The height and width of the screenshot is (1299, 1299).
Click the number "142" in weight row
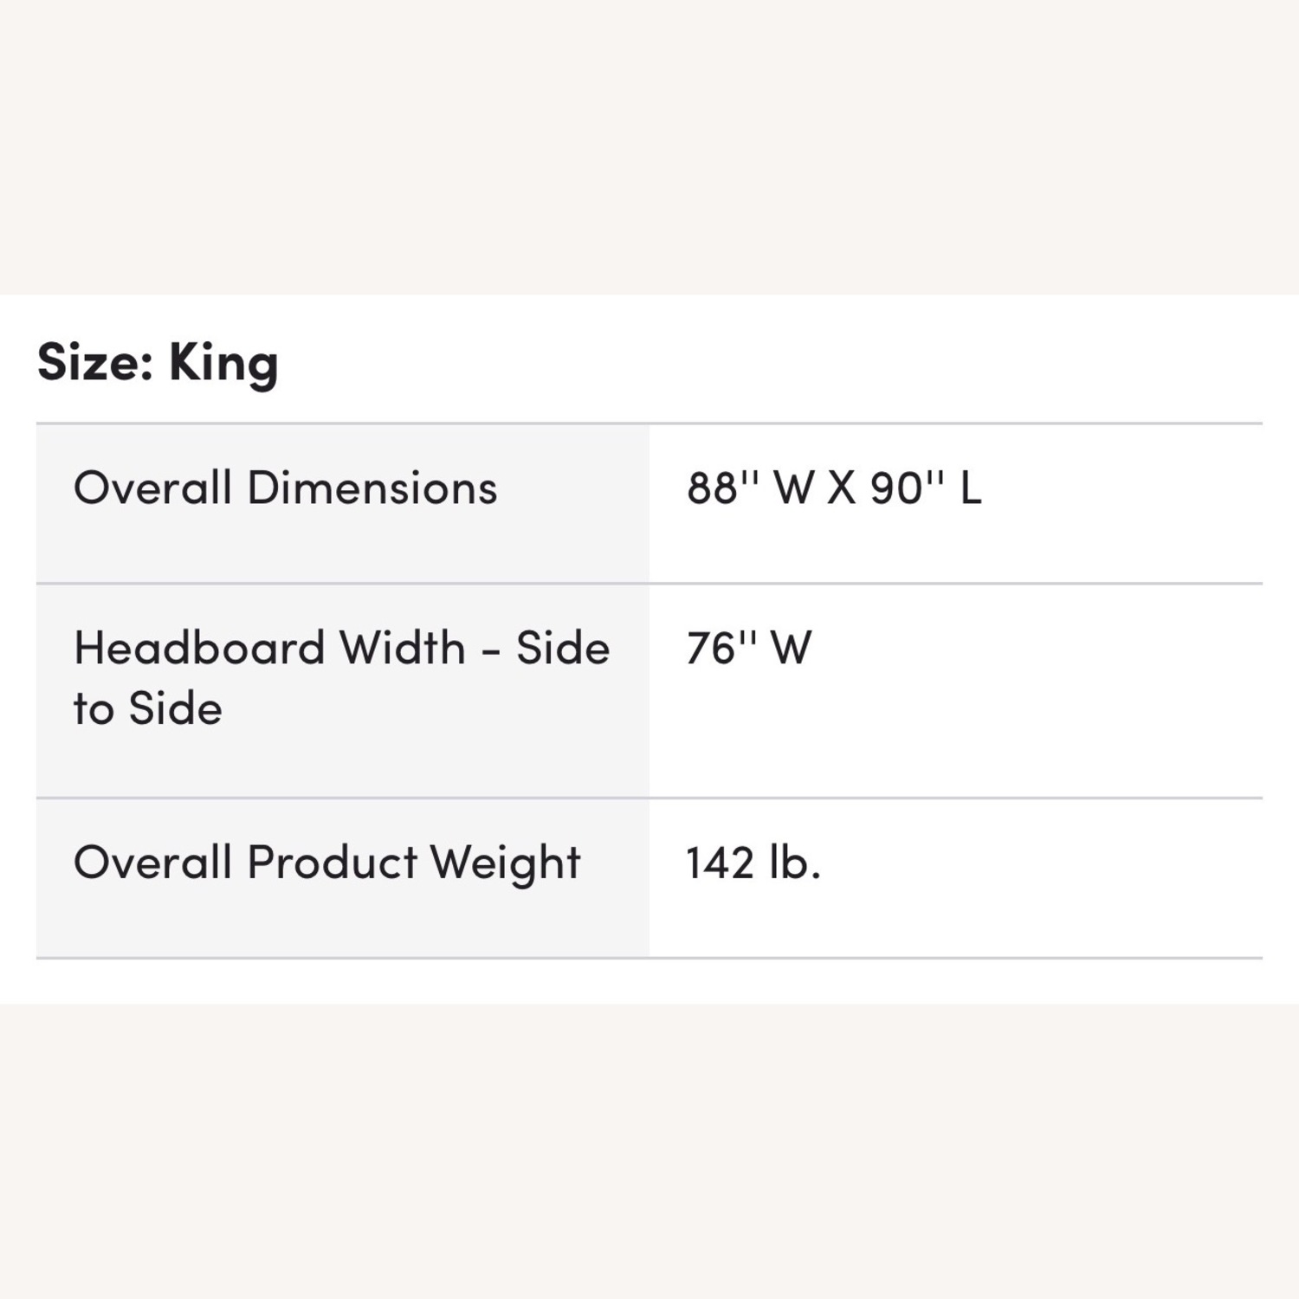(721, 863)
